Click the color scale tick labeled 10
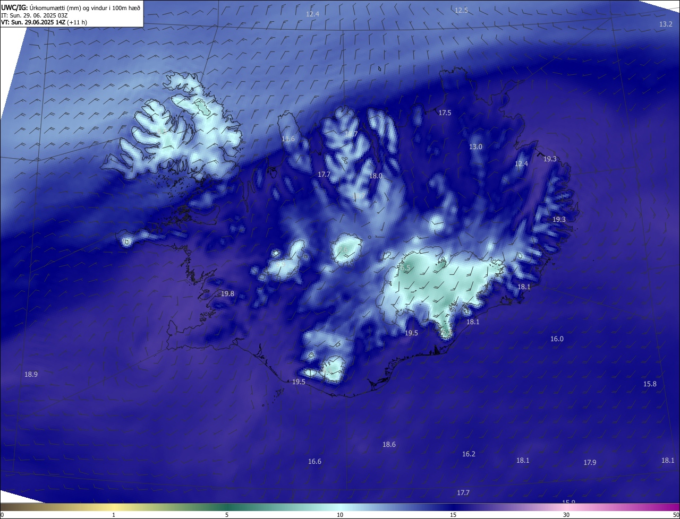Image resolution: width=680 pixels, height=519 pixels. click(340, 515)
